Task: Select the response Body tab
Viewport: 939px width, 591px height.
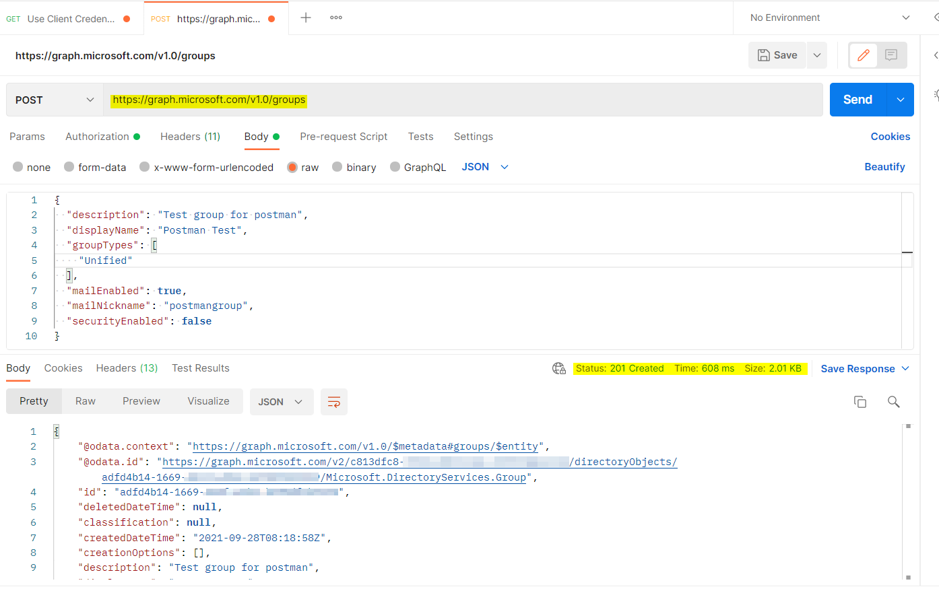Action: pos(18,368)
